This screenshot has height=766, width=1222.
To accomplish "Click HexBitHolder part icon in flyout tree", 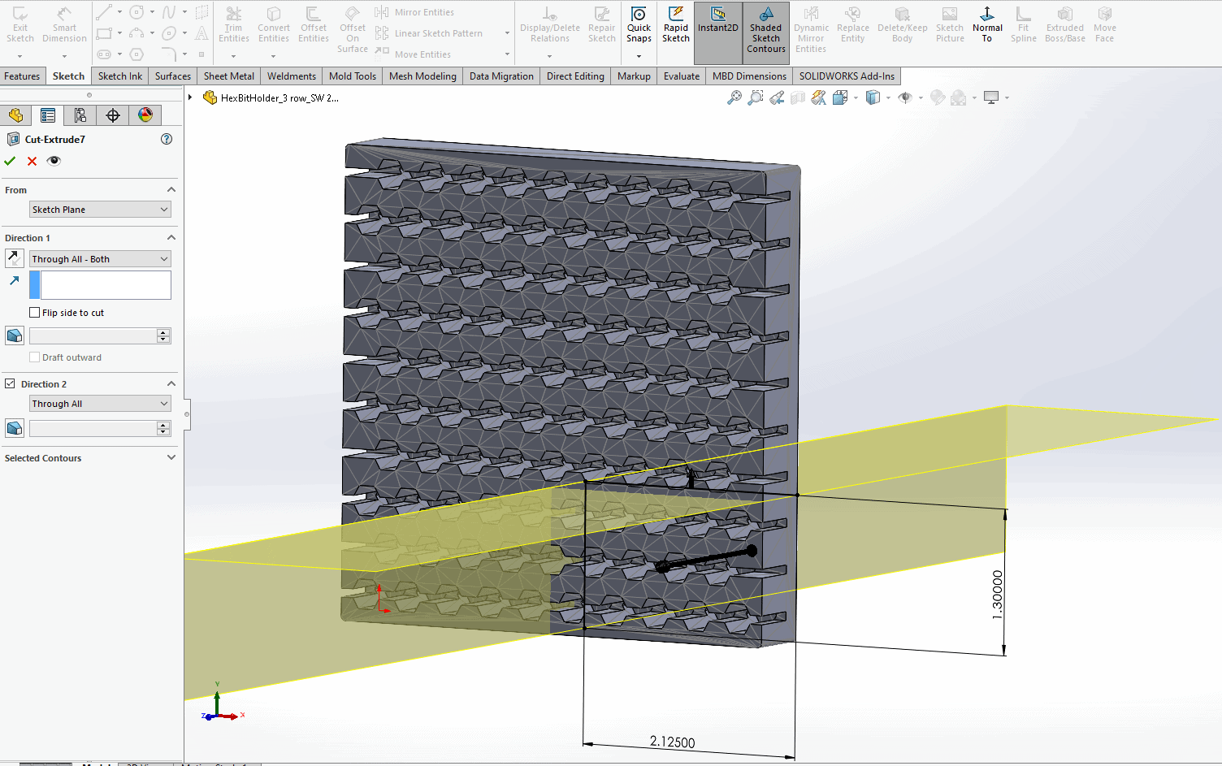I will (x=210, y=97).
